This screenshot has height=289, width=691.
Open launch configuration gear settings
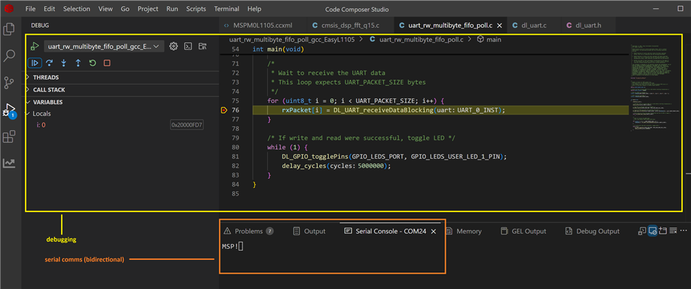click(174, 46)
